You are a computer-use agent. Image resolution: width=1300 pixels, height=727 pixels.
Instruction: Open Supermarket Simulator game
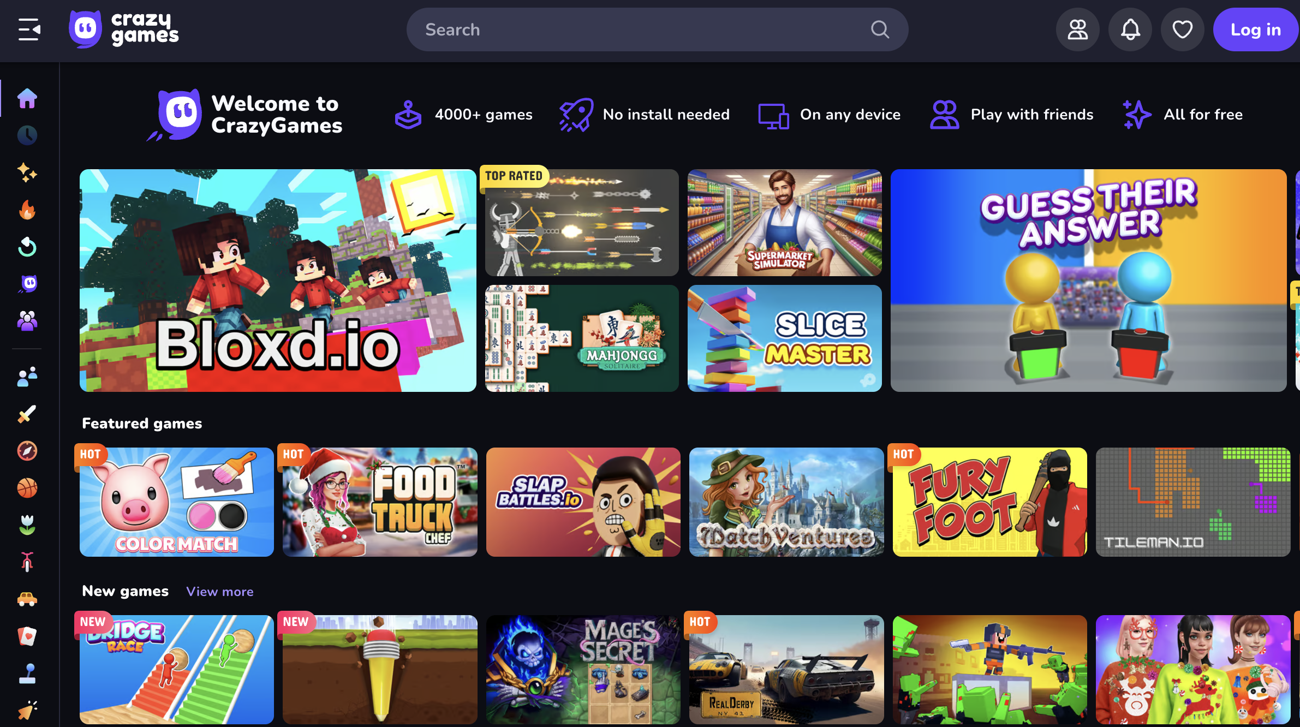(x=785, y=223)
